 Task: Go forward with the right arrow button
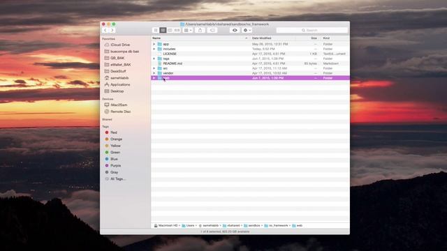click(112, 30)
